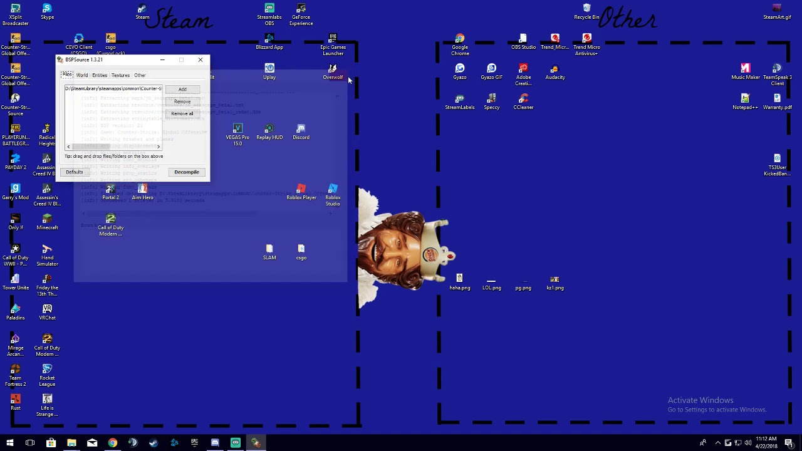Viewport: 802px width, 451px height.
Task: Open the SLAM folder icon
Action: 269,252
